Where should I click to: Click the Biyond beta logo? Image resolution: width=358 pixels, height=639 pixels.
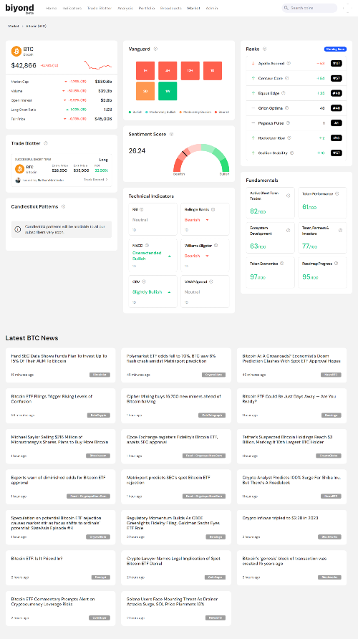tap(19, 9)
